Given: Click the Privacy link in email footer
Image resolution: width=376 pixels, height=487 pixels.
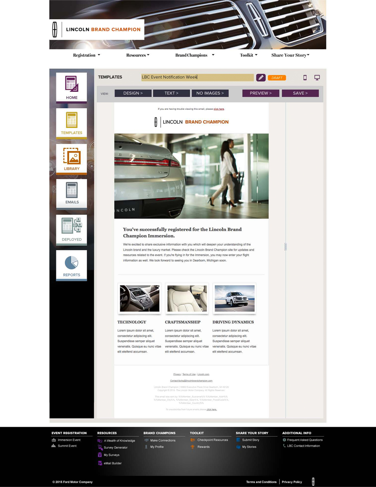Looking at the screenshot, I should tap(177, 374).
